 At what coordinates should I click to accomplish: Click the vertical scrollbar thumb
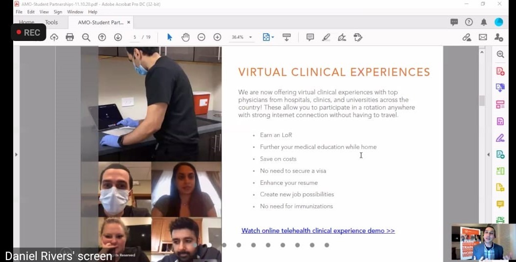pos(482,101)
